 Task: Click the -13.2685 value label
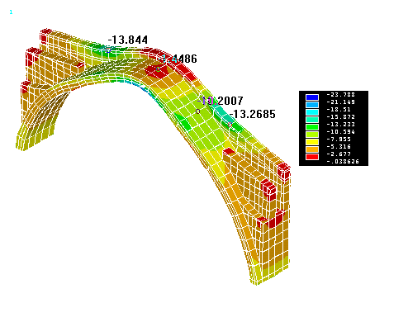[252, 114]
